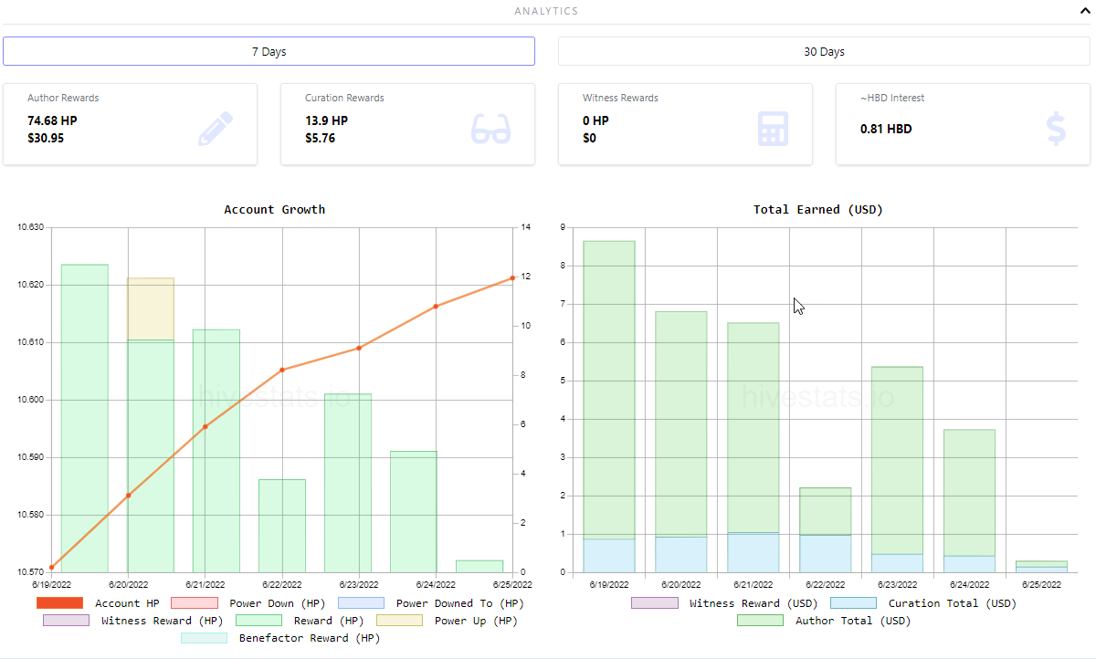The height and width of the screenshot is (659, 1096).
Task: Click the Author Total (USD) legend swatch
Action: pyautogui.click(x=760, y=621)
